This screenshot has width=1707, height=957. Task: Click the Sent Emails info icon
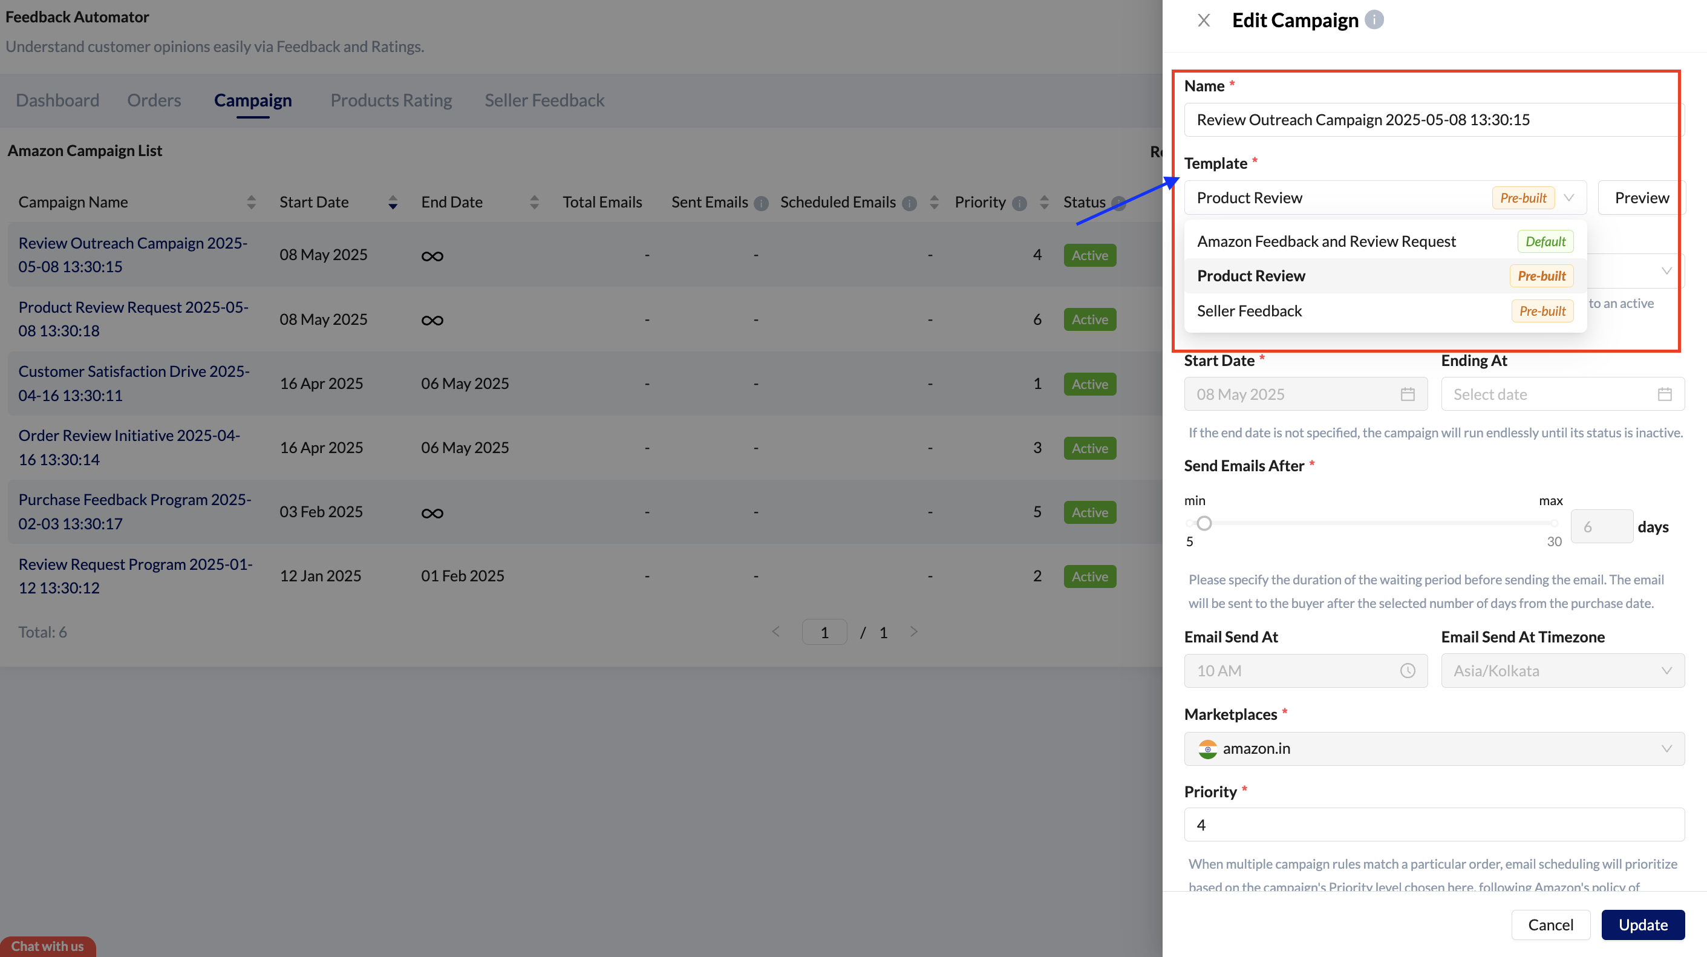pyautogui.click(x=761, y=203)
